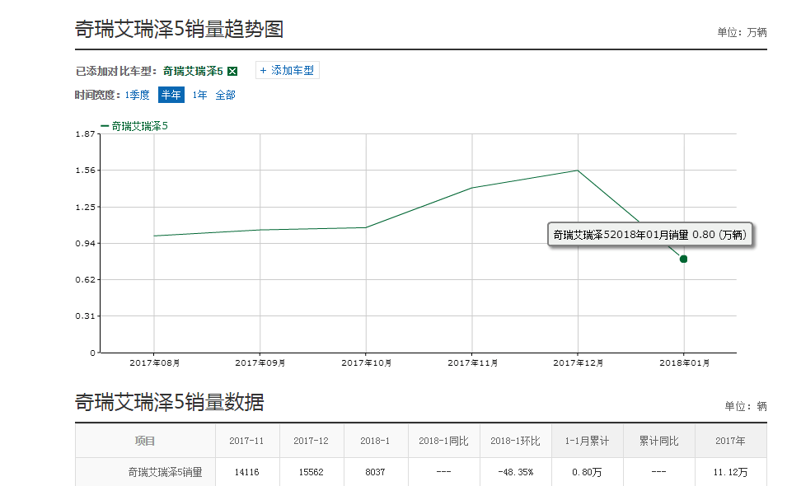Click the 2017年11月 axis label
The image size is (787, 486).
tap(472, 362)
